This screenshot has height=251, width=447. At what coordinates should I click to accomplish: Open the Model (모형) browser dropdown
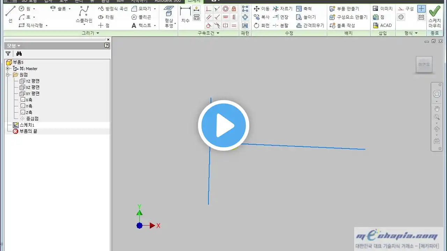[x=19, y=46]
